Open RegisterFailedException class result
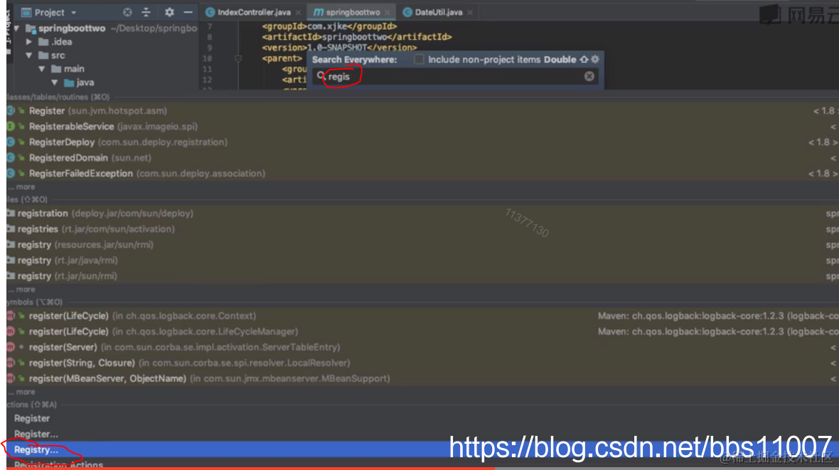The width and height of the screenshot is (839, 470). point(423,173)
